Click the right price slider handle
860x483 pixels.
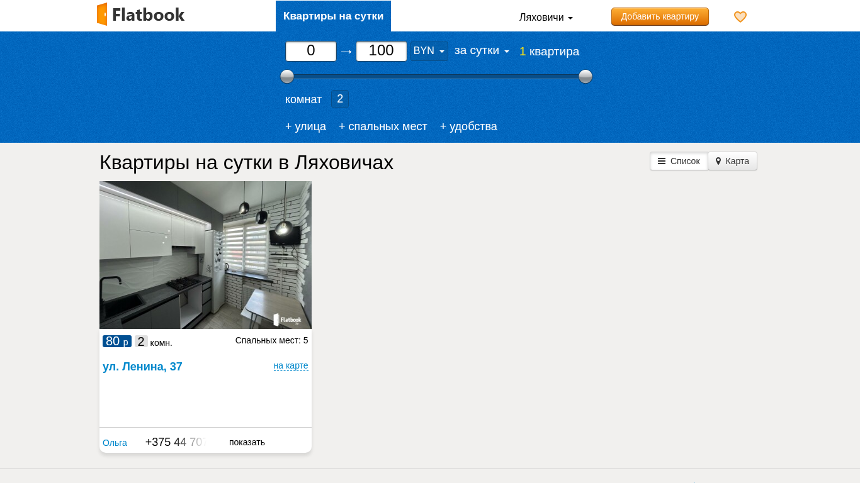(586, 77)
